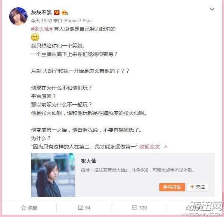Screen dimensions: 224x217
Task: Click the orange V verified badge
Action: point(57,13)
